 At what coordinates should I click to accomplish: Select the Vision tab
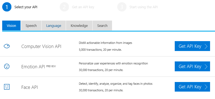click(12, 26)
